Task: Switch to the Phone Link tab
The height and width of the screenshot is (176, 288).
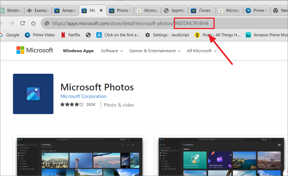Action: point(120,10)
